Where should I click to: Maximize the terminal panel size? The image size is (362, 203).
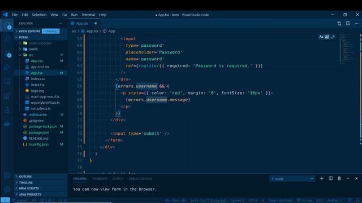(348, 178)
